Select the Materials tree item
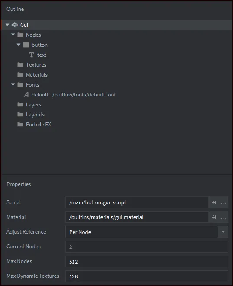Viewport: 233px width, 286px height. coord(116,74)
